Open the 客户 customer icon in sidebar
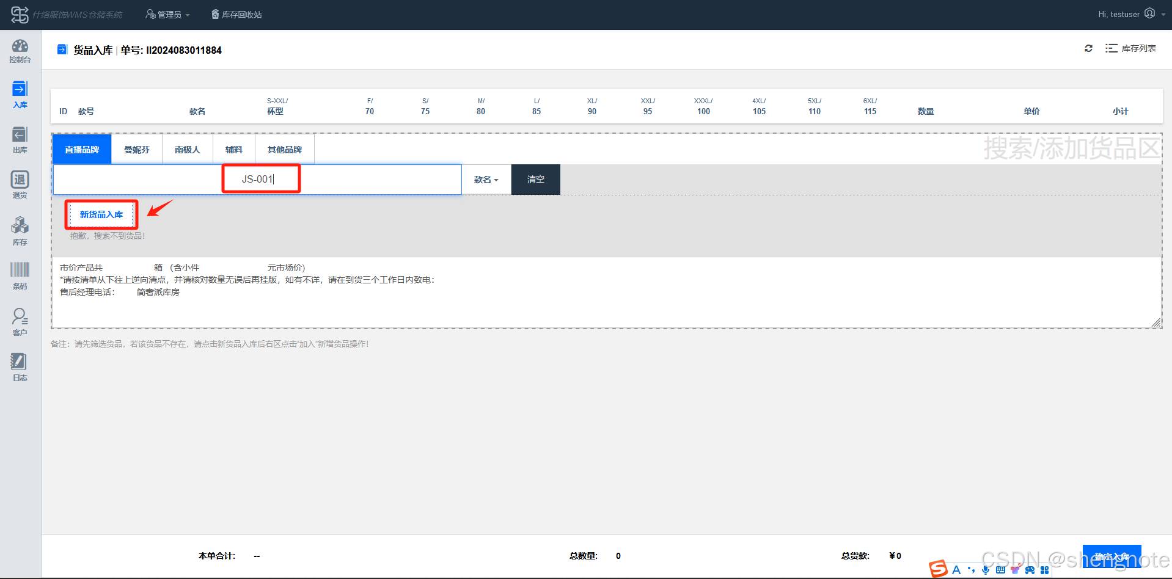Viewport: 1172px width, 579px height. point(20,322)
